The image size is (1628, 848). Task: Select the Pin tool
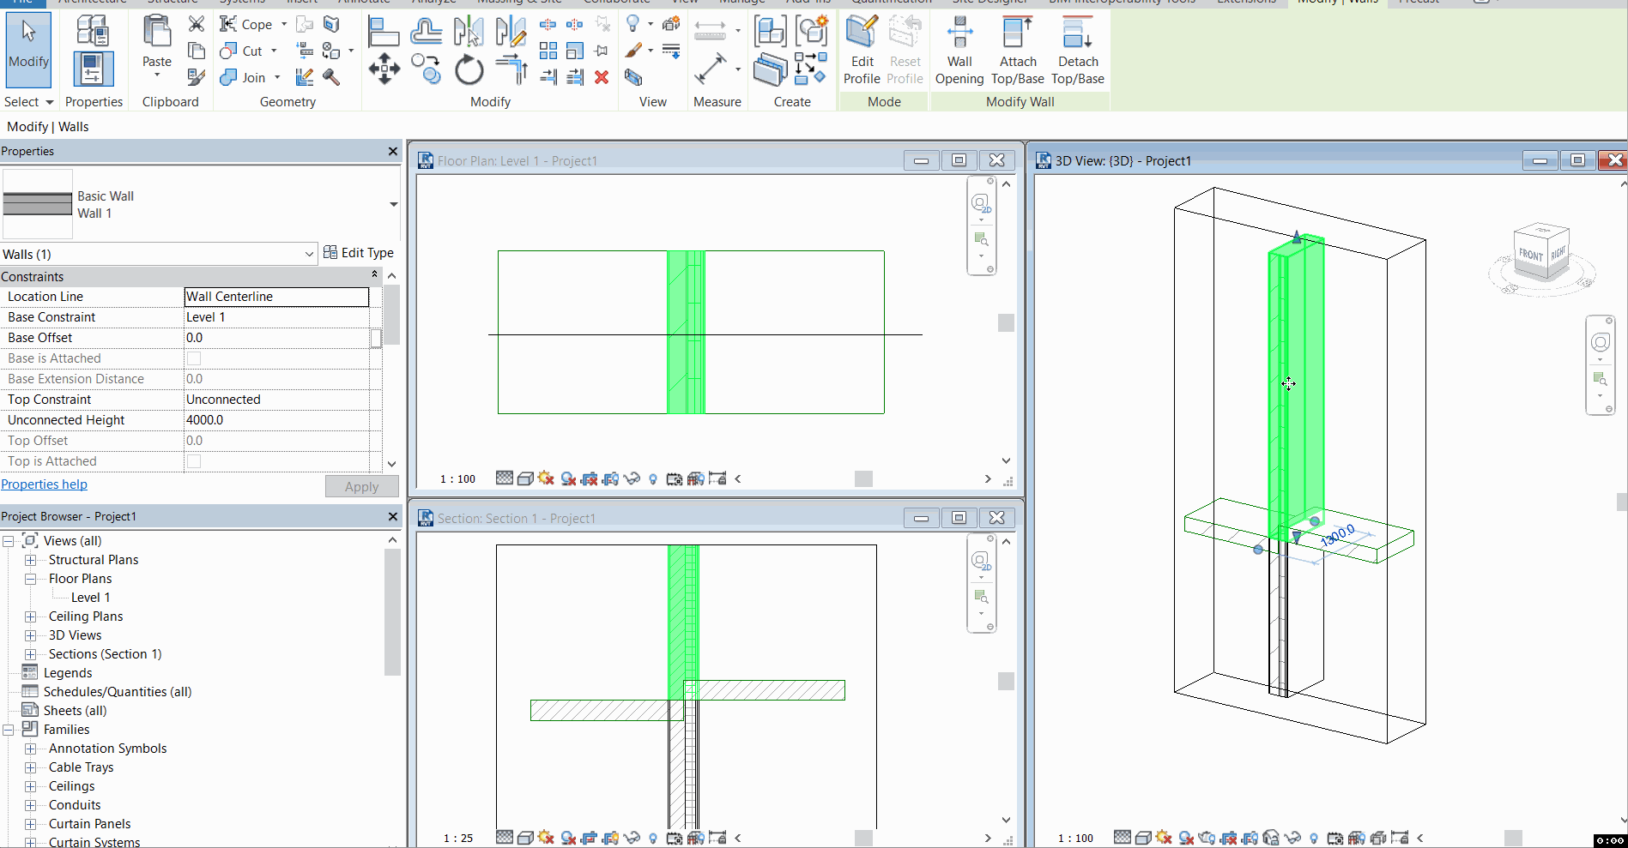tap(602, 51)
